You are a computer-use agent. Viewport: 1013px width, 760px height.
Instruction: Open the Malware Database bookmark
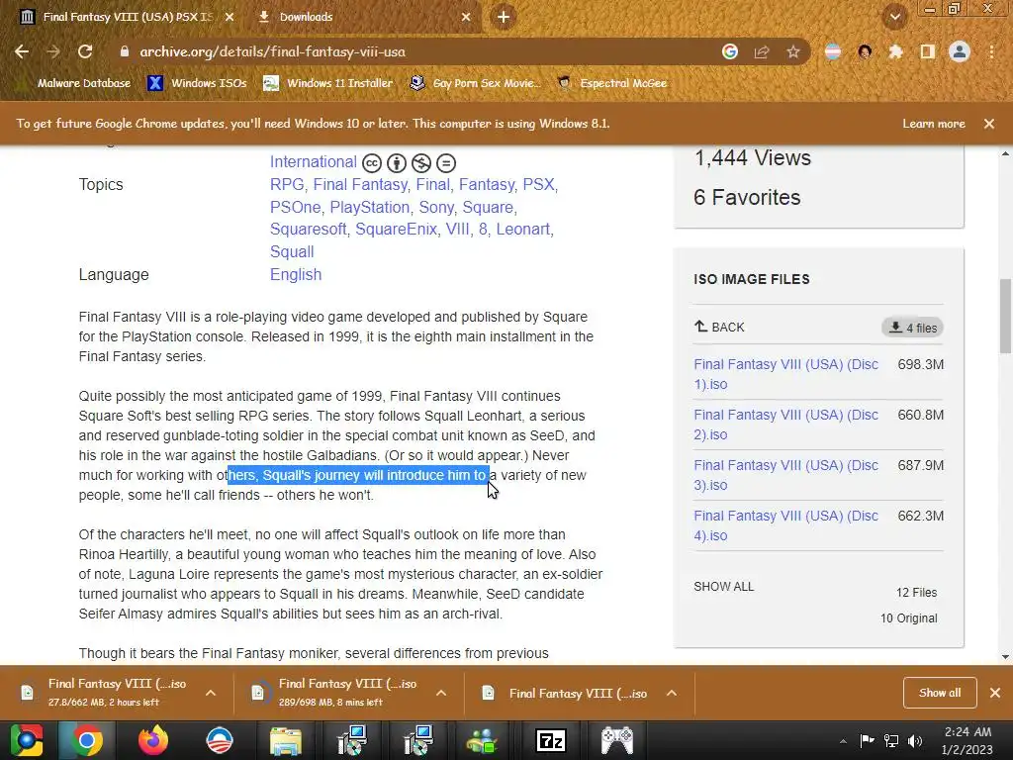[74, 83]
